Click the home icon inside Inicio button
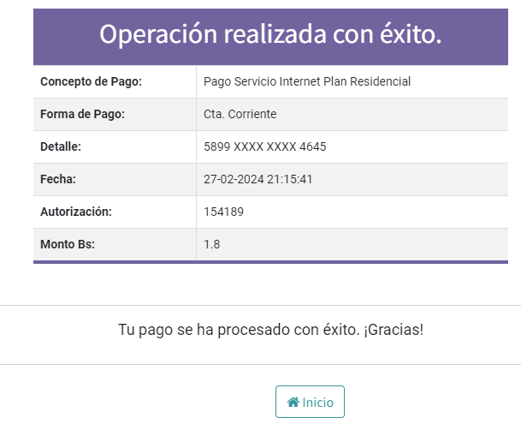 point(293,403)
